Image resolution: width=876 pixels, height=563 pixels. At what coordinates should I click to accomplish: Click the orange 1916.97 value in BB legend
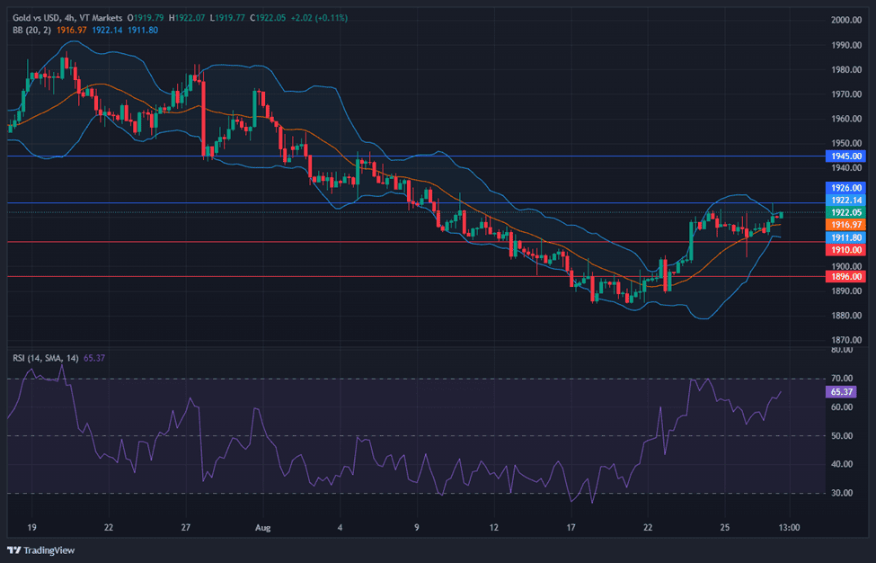click(71, 31)
